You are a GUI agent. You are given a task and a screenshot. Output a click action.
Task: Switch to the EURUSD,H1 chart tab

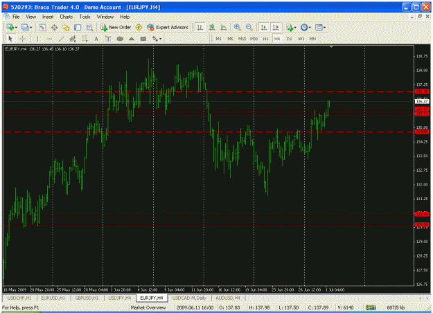53,298
